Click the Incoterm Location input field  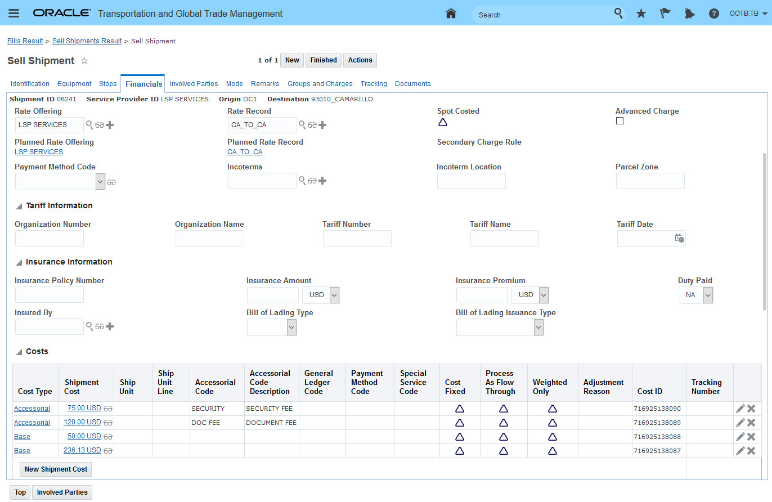point(472,181)
